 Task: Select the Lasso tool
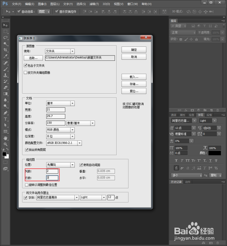coord(6,37)
